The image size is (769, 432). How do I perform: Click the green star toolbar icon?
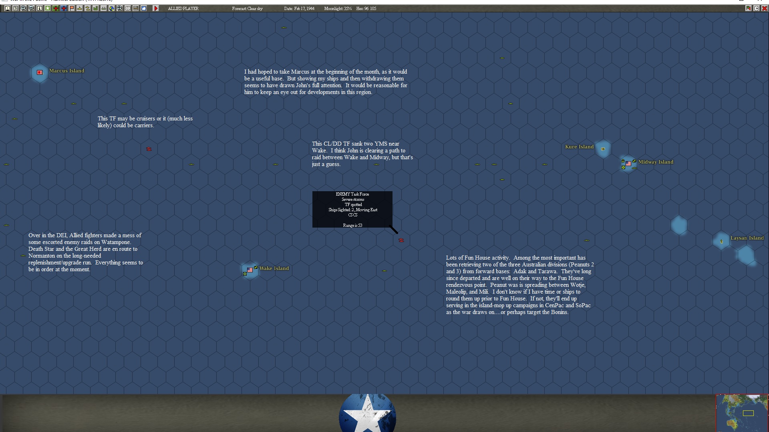point(48,8)
